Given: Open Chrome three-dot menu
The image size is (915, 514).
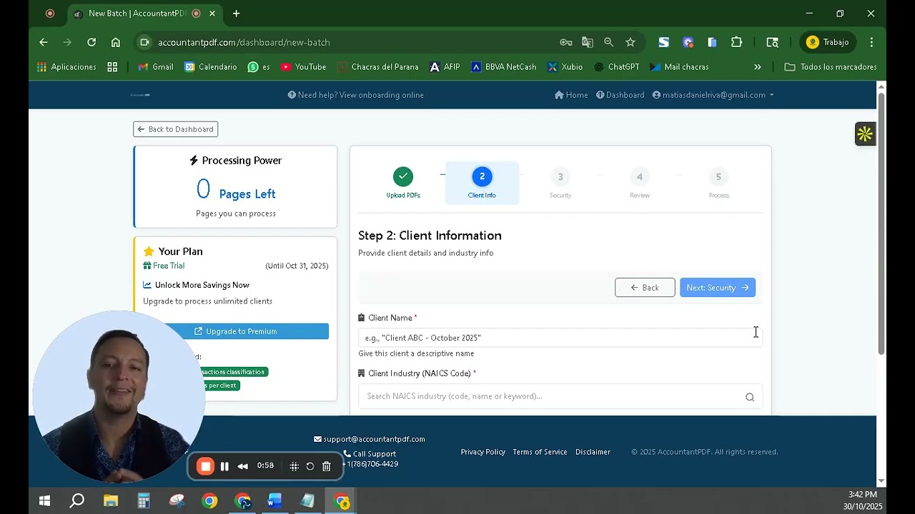Looking at the screenshot, I should 871,42.
